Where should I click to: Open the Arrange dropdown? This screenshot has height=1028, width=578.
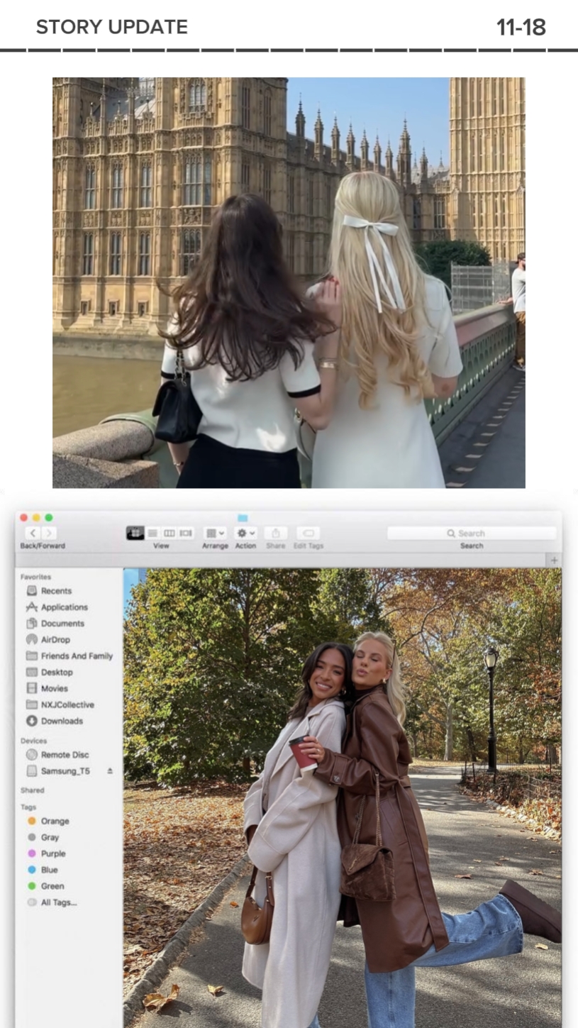[x=214, y=533]
